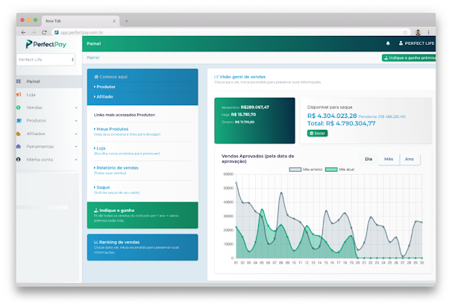452x306 pixels.
Task: Reload the page with the refresh icon
Action: click(44, 32)
